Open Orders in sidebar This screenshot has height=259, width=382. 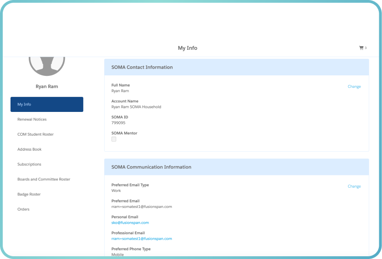pyautogui.click(x=23, y=209)
